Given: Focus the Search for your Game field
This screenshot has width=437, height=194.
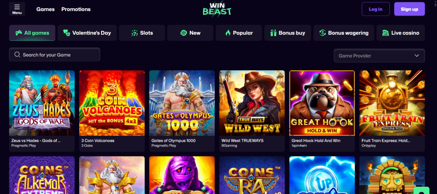Looking at the screenshot, I should pos(58,55).
